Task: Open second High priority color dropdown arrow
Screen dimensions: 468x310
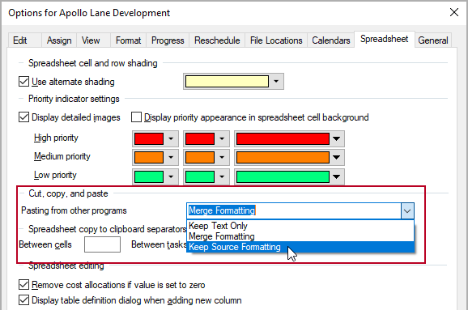Action: click(222, 138)
